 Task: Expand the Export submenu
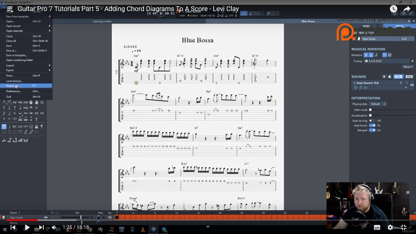point(26,70)
